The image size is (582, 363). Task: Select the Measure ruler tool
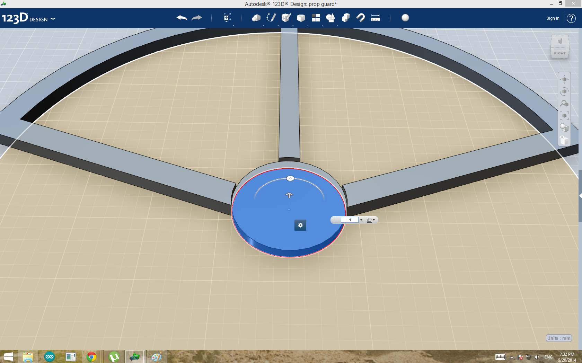(x=376, y=18)
